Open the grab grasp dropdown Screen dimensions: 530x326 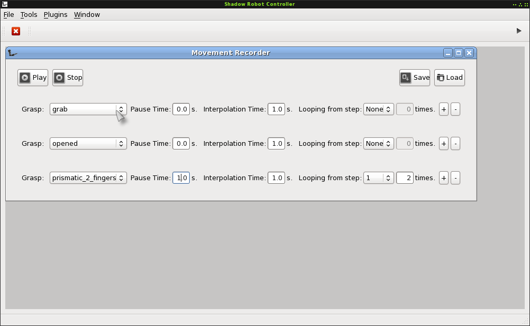point(88,109)
